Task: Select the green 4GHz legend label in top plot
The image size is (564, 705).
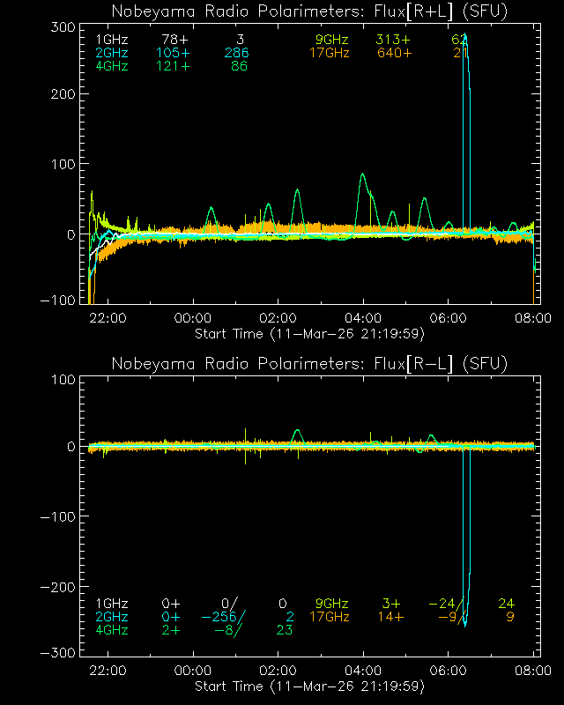Action: click(111, 67)
